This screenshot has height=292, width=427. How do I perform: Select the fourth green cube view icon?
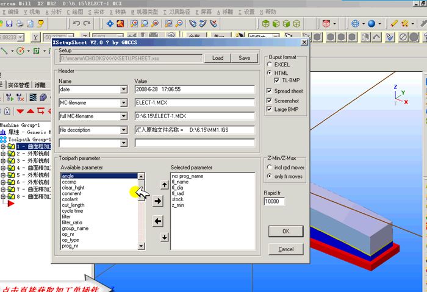[296, 24]
